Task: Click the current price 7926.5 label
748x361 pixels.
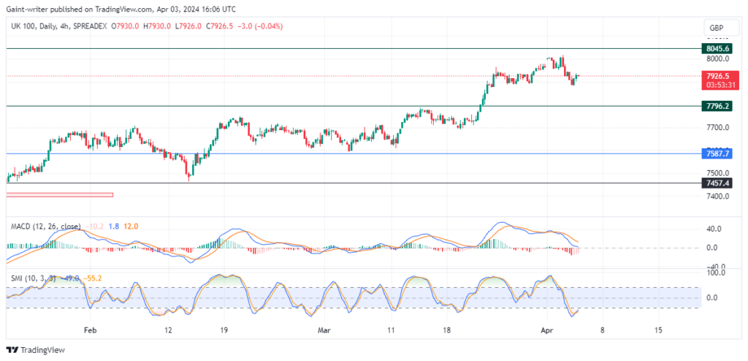Action: click(720, 76)
